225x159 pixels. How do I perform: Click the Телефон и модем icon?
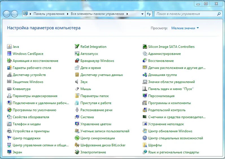tap(9, 124)
